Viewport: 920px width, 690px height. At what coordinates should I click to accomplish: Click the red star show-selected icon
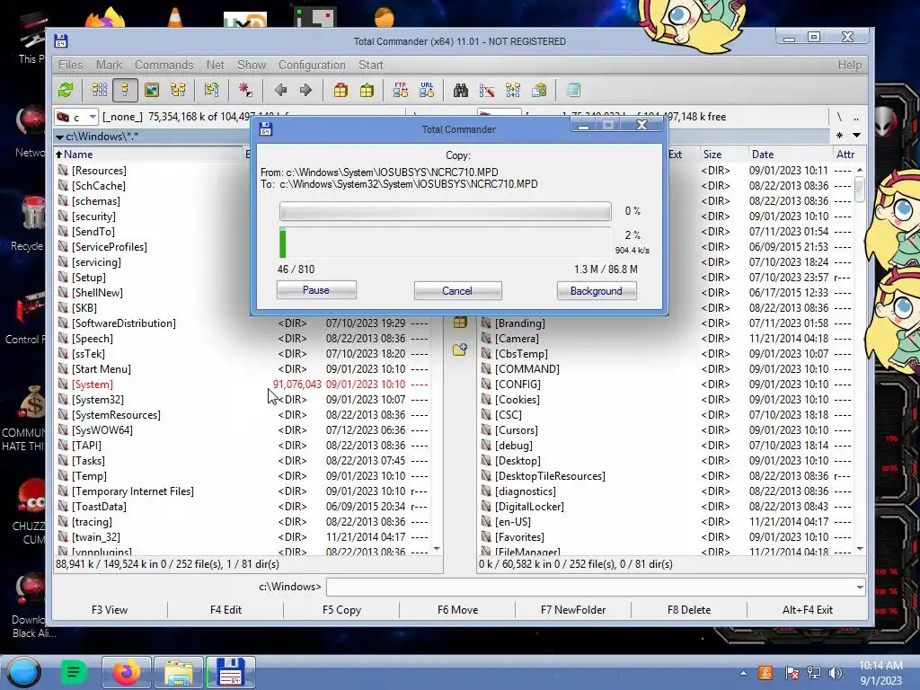coord(245,90)
